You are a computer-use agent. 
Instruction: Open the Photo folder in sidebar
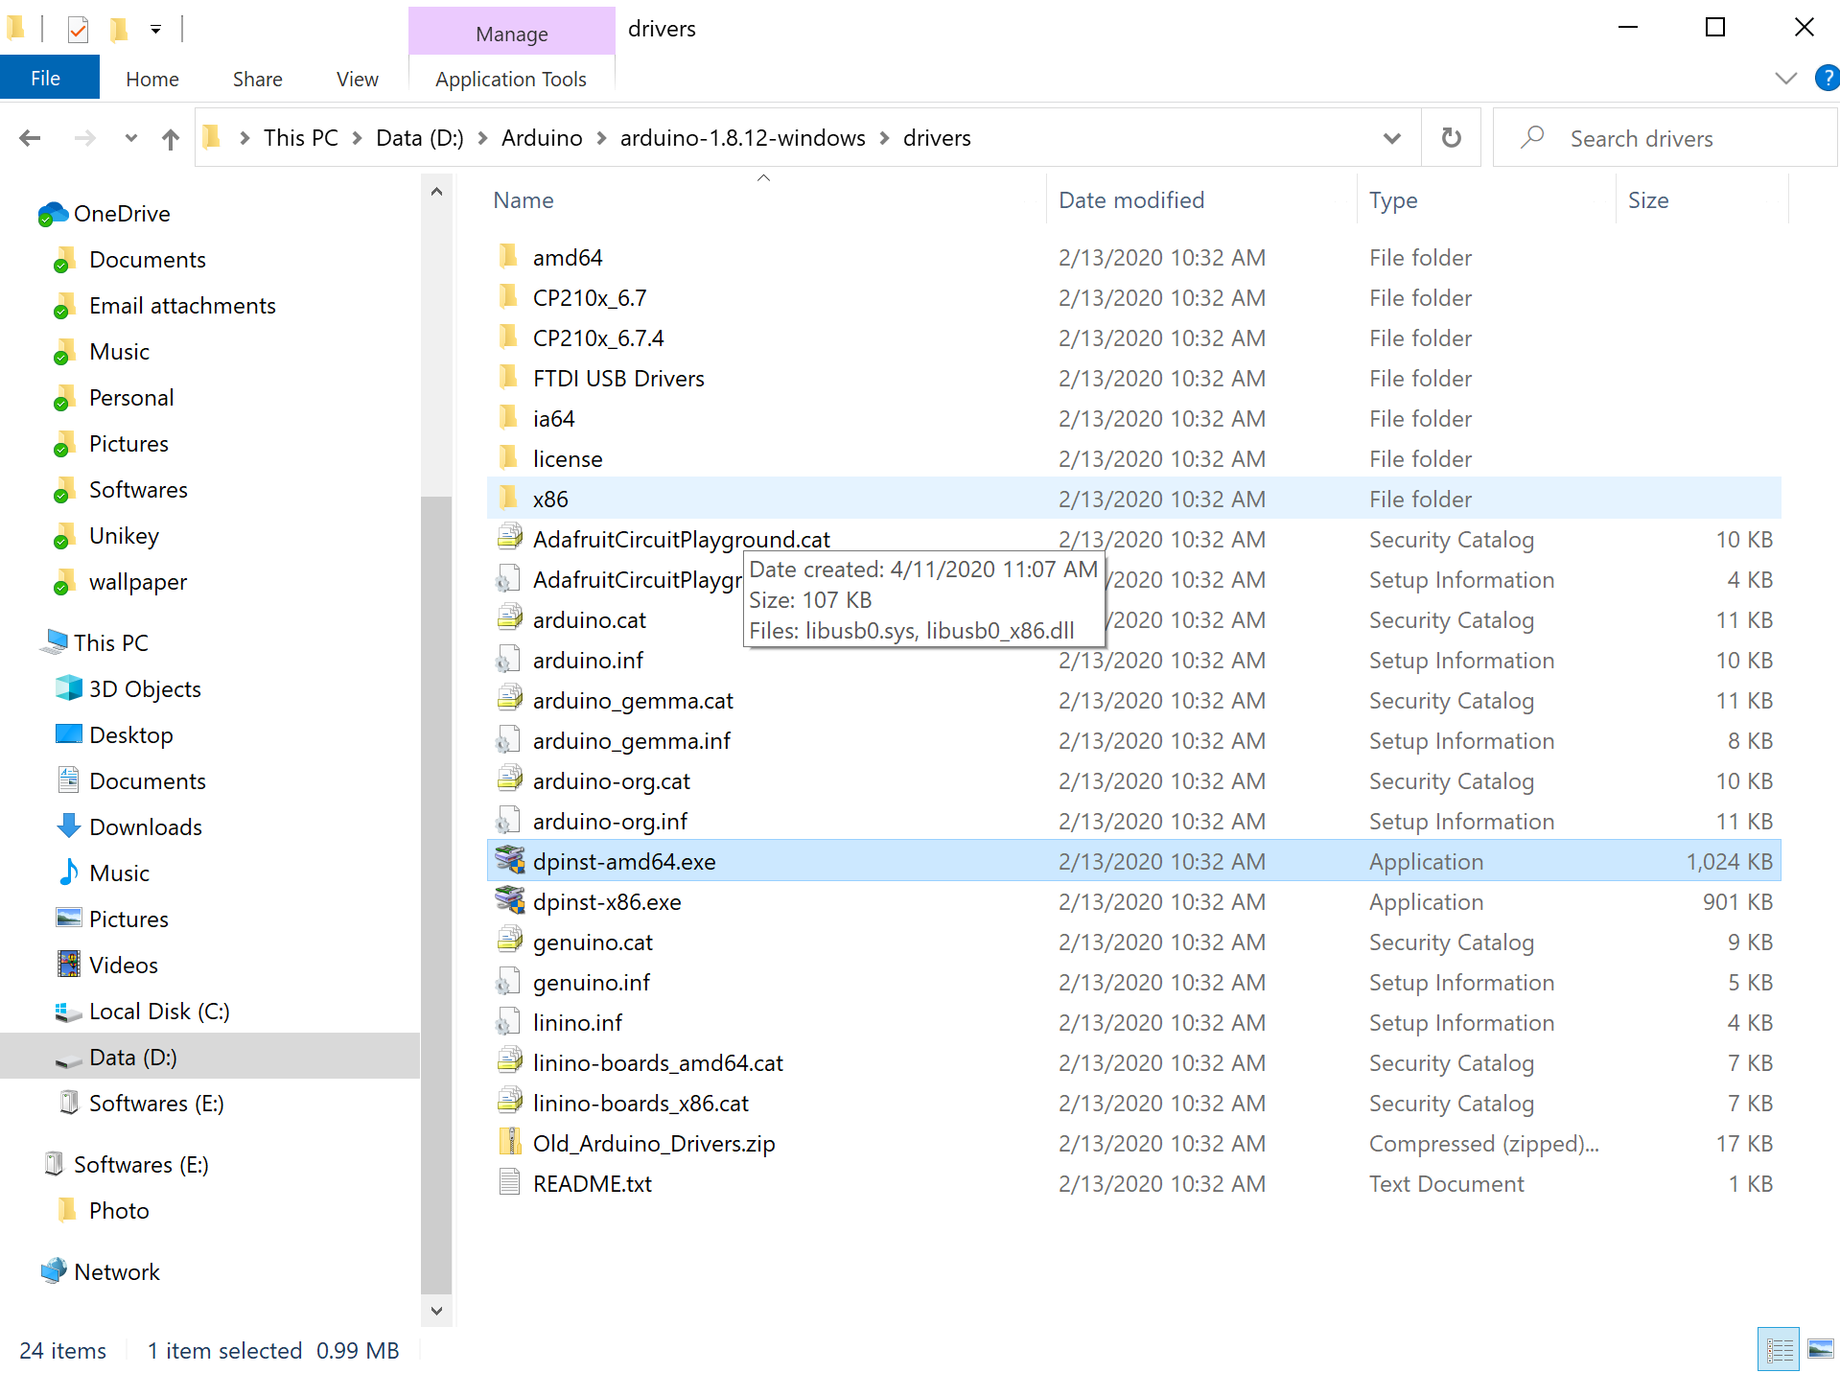pyautogui.click(x=119, y=1210)
